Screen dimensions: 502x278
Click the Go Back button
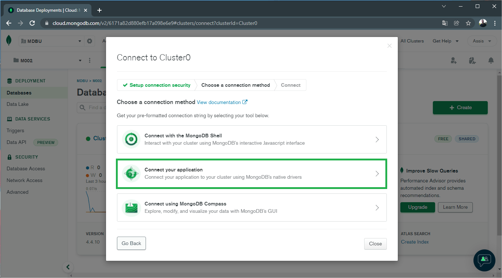pyautogui.click(x=131, y=243)
